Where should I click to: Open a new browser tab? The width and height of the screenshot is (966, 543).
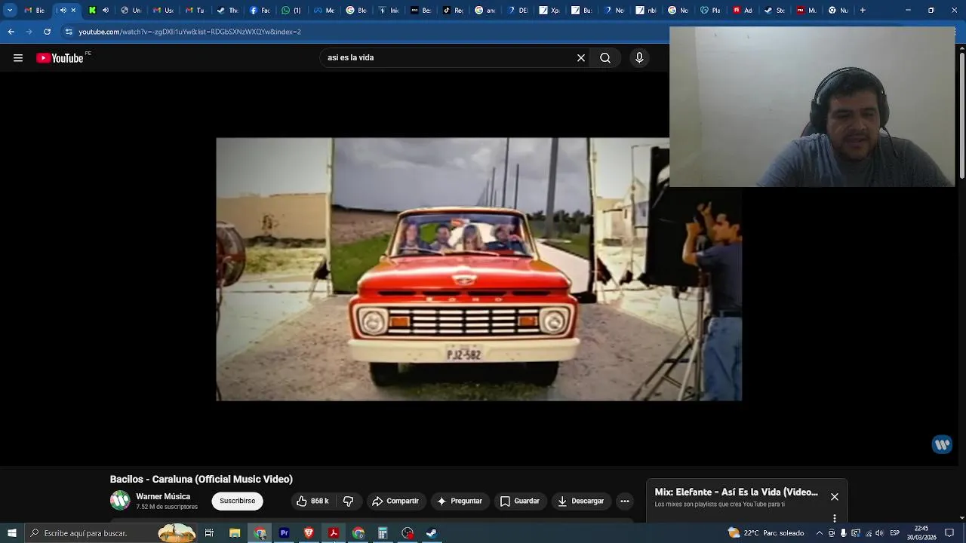coord(863,11)
